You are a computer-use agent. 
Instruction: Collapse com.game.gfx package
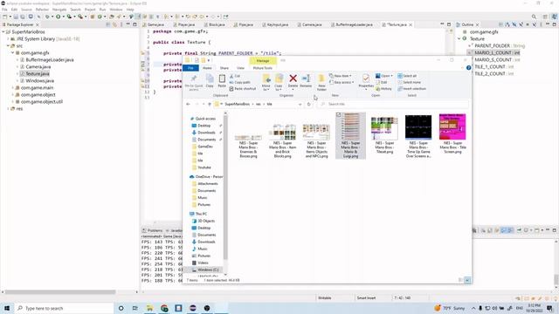point(12,52)
